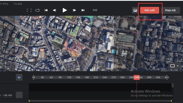Click the Kết xuất render button
The image size is (183, 103).
click(x=150, y=10)
